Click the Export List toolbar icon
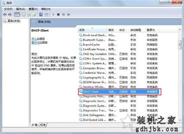 tap(34, 15)
